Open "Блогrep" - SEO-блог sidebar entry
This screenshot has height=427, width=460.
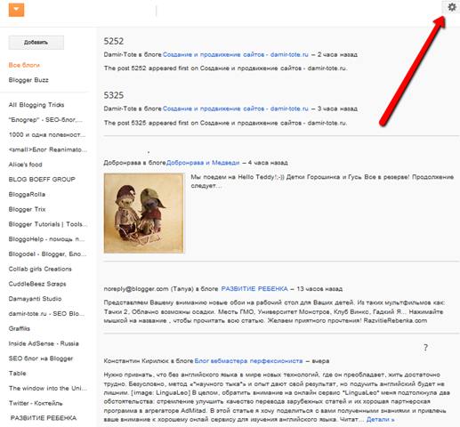(45, 120)
